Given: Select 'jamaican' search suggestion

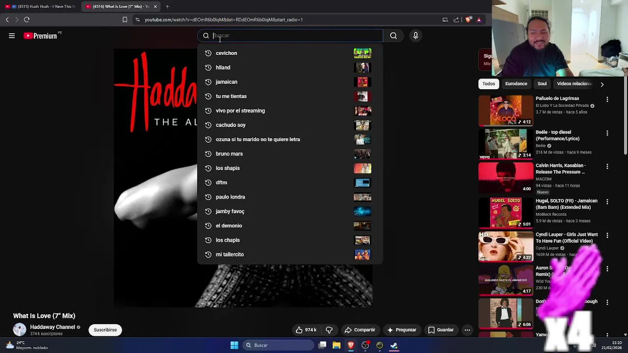Looking at the screenshot, I should pyautogui.click(x=289, y=82).
